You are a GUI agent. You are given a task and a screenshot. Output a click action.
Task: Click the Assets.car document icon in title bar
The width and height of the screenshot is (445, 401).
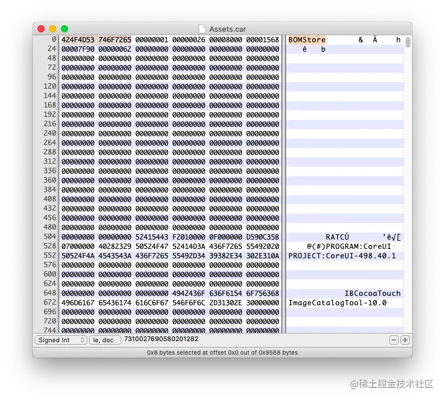click(202, 29)
